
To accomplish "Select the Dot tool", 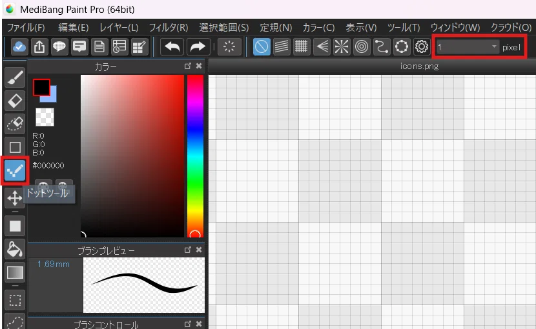I will coord(15,170).
